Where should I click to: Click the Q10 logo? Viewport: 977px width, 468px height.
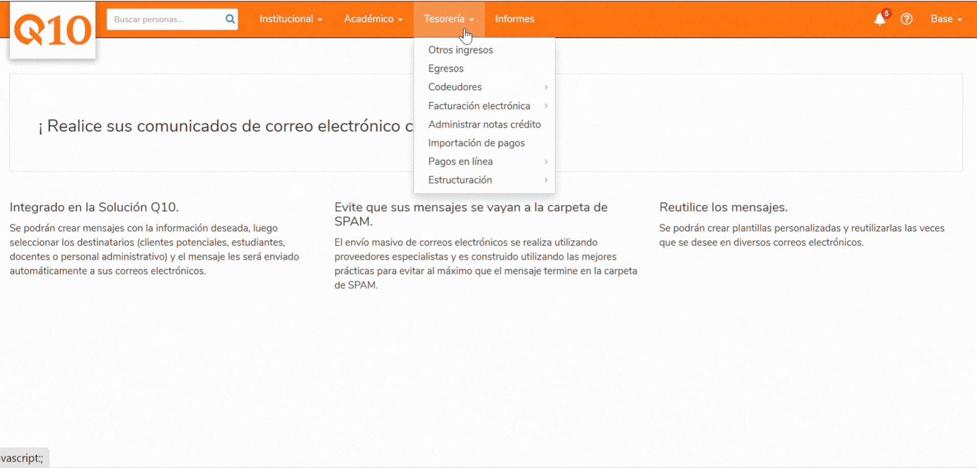tap(53, 30)
